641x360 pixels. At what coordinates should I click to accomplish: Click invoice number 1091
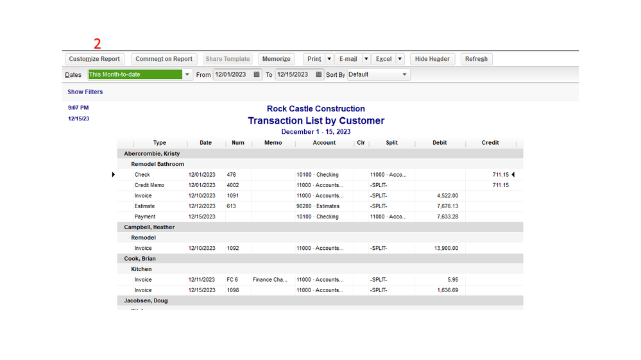coord(233,196)
